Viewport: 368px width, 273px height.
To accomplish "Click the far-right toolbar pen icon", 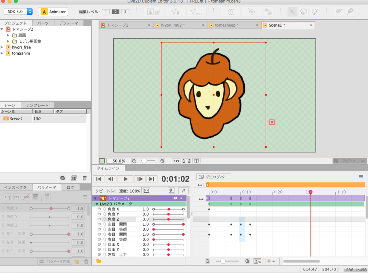I will pos(350,12).
